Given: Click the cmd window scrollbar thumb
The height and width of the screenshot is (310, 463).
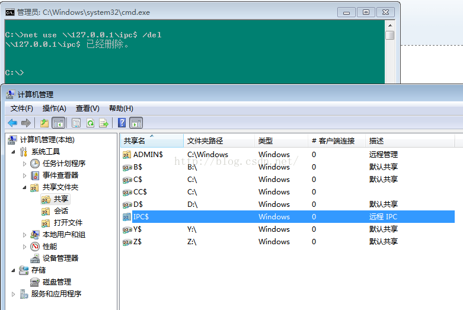Looking at the screenshot, I should point(389,35).
